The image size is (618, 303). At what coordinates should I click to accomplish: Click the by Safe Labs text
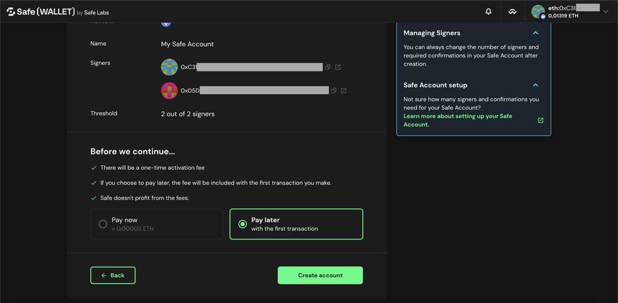[93, 12]
